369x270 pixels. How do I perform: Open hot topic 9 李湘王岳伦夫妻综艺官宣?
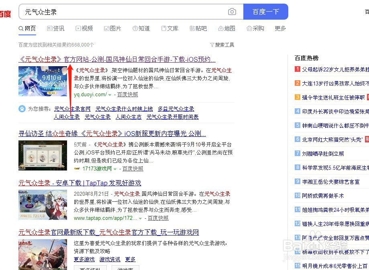point(330,182)
